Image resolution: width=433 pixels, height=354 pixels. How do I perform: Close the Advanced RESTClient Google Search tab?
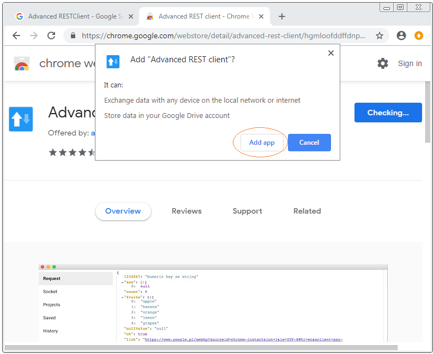point(131,16)
